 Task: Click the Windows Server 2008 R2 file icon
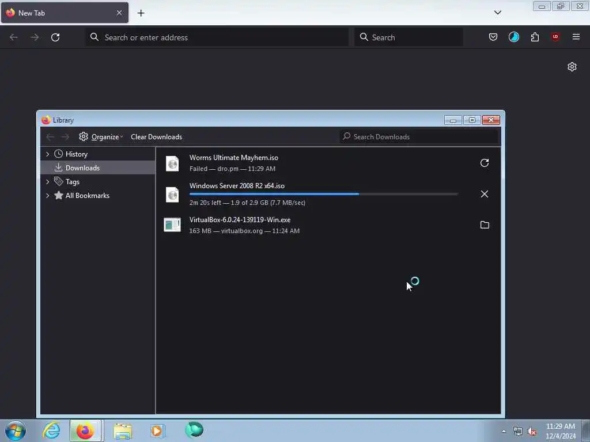pyautogui.click(x=172, y=195)
